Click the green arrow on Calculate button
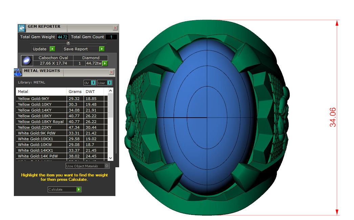This screenshot has width=354, height=220. pyautogui.click(x=79, y=190)
